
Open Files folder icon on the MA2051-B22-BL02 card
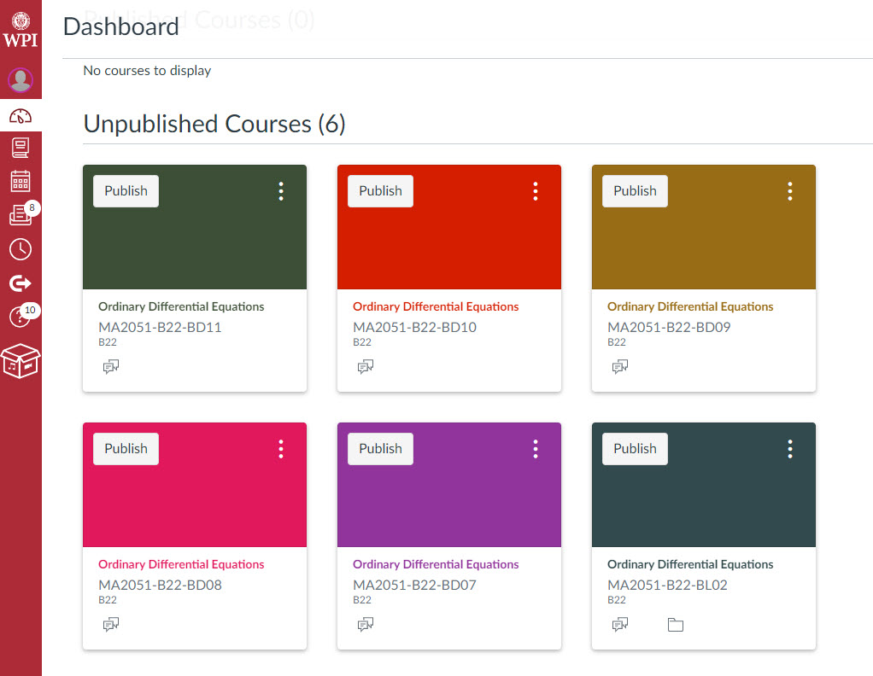[676, 625]
